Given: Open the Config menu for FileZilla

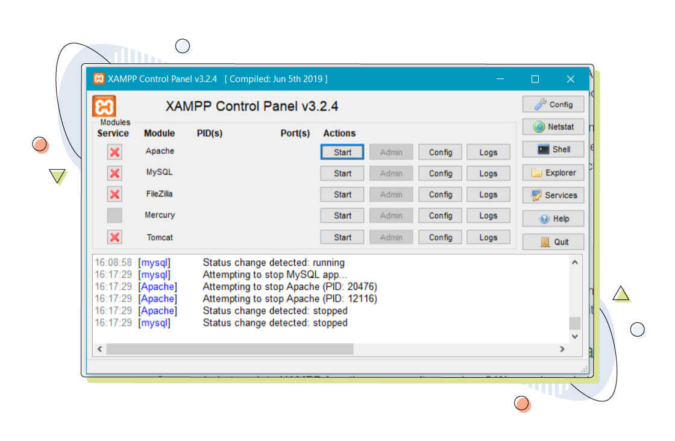Looking at the screenshot, I should [x=440, y=195].
